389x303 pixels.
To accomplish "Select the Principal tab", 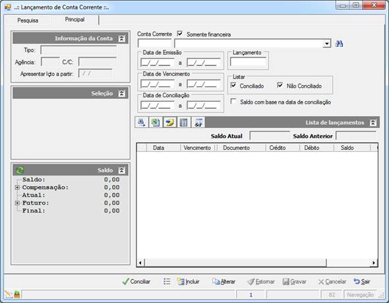I will tap(75, 19).
